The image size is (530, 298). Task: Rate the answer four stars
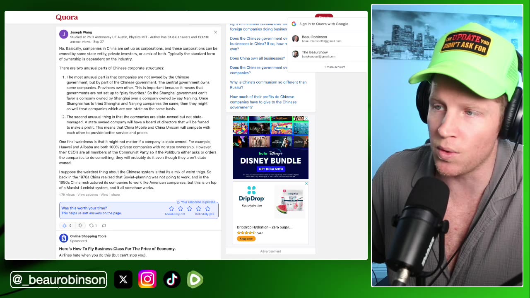[x=199, y=209]
